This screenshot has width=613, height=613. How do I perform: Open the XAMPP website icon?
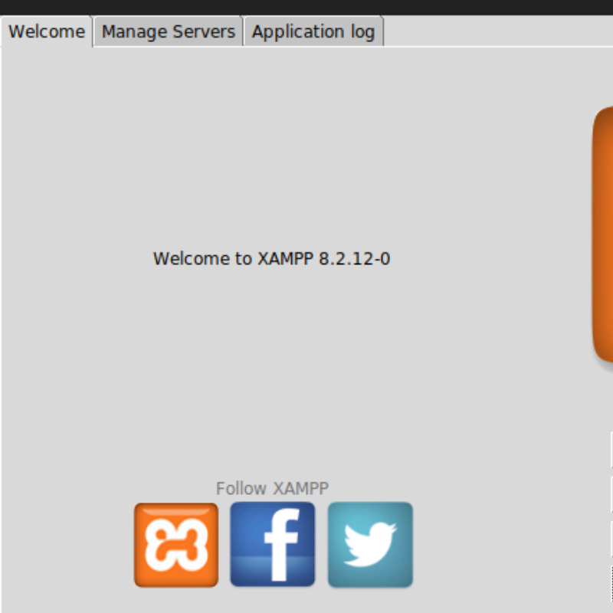pos(175,545)
